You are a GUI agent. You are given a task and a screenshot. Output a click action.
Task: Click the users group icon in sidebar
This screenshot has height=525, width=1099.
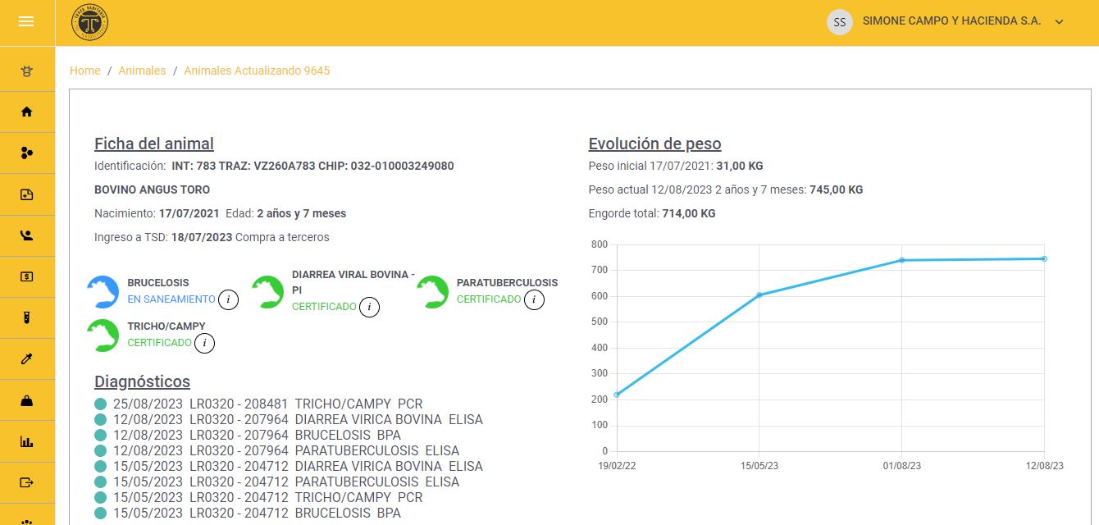click(x=28, y=153)
